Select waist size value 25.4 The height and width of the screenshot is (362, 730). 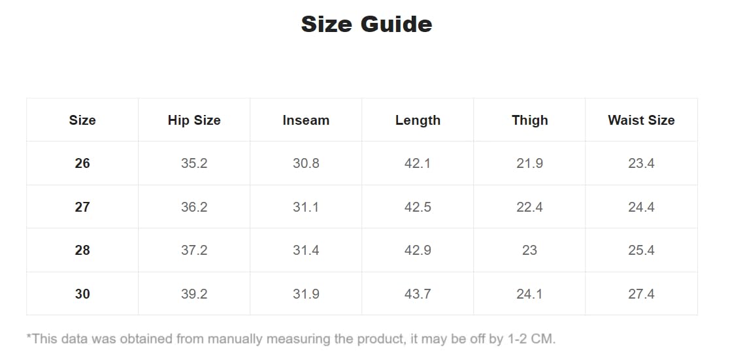[x=641, y=250]
